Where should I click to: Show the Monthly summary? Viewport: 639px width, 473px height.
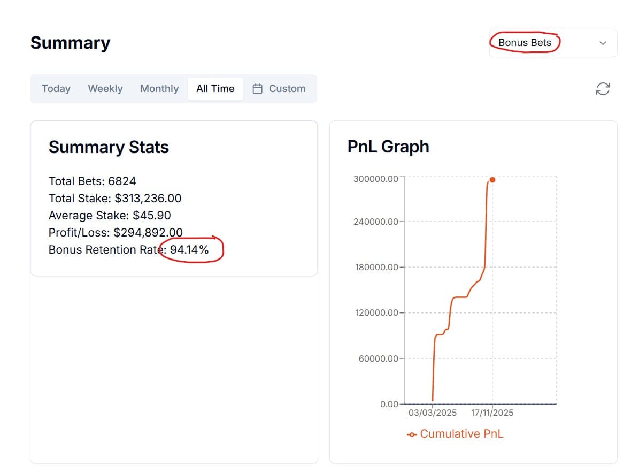159,89
